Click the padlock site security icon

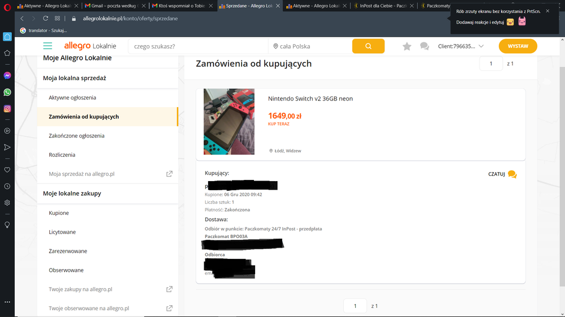[x=74, y=18]
